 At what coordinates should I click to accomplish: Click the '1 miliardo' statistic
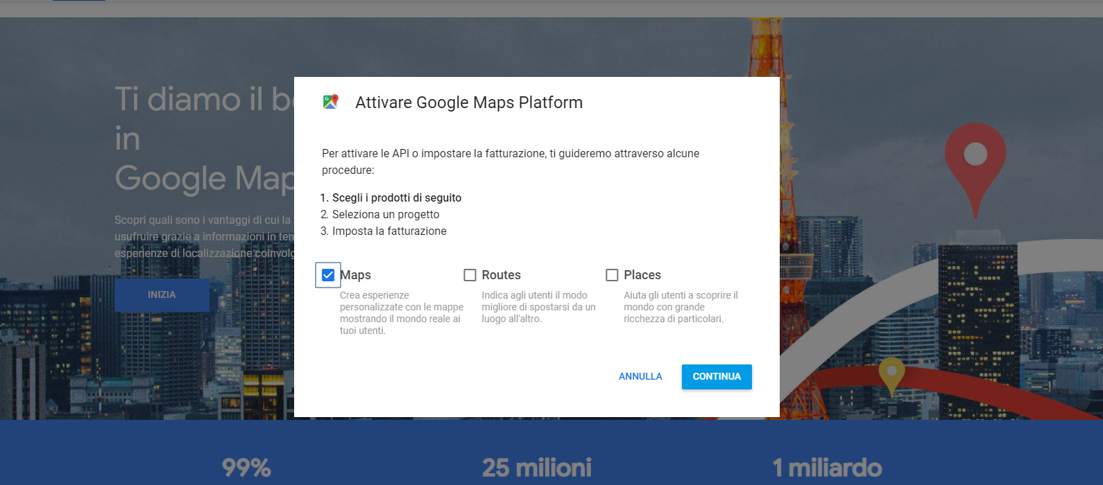coord(827,468)
